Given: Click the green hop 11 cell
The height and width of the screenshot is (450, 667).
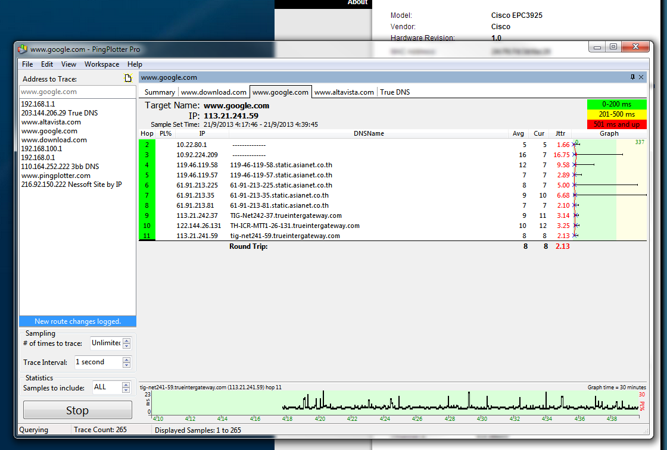Looking at the screenshot, I should pos(147,236).
